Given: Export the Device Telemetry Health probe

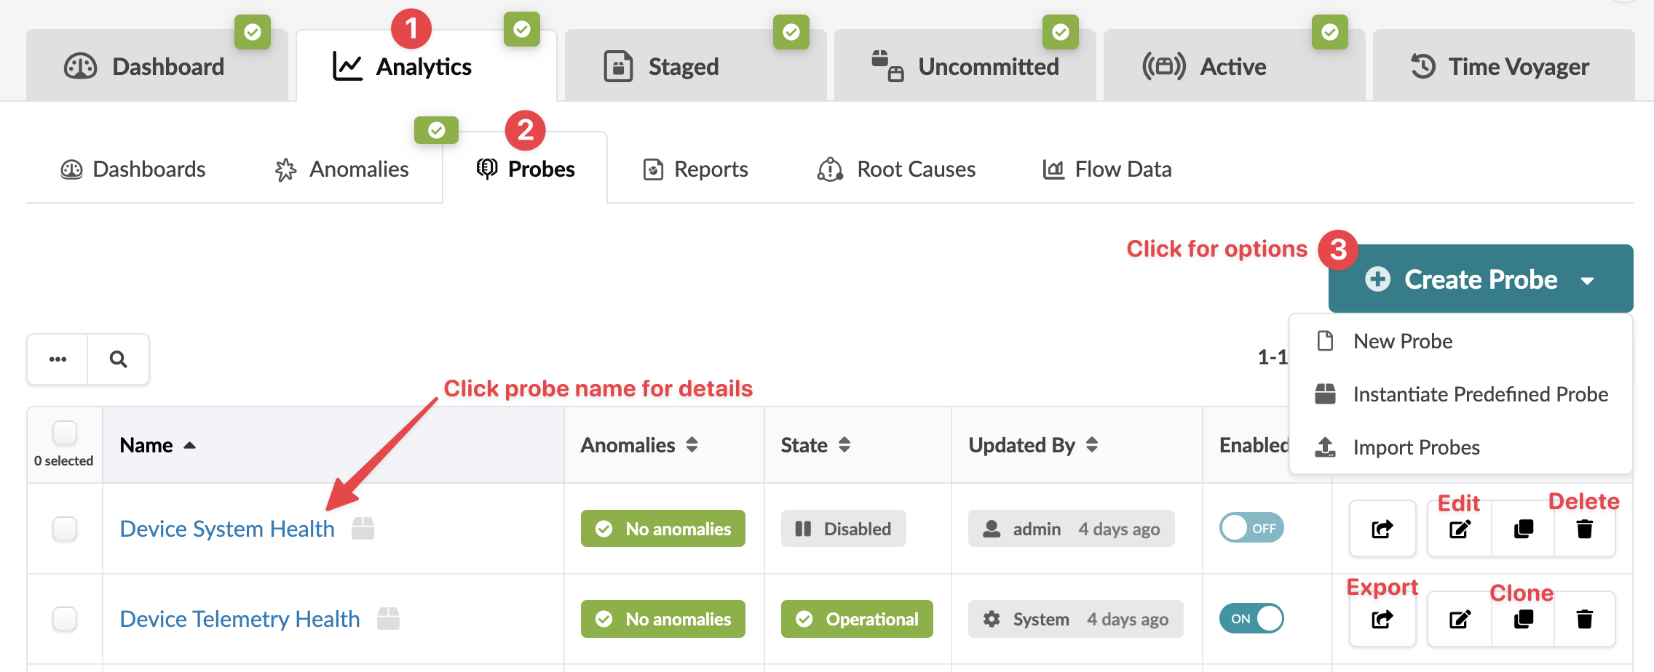Looking at the screenshot, I should pos(1382,619).
